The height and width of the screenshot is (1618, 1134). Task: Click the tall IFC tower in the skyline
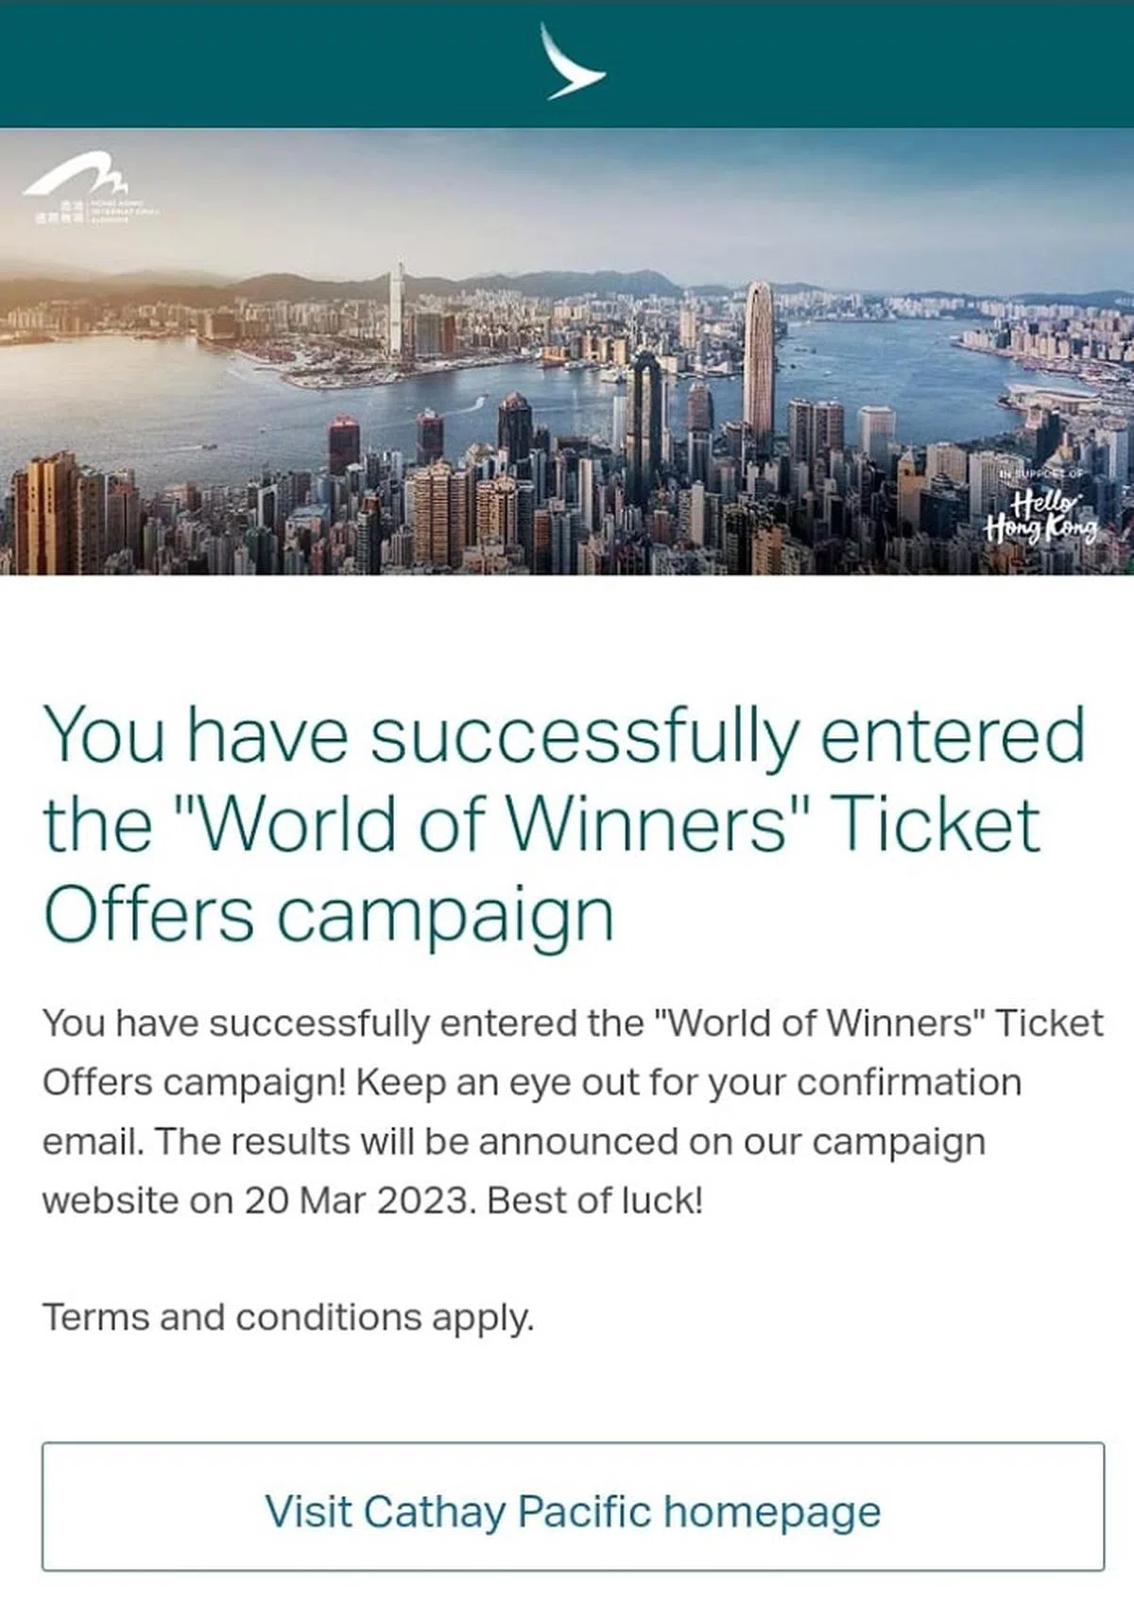coord(758,369)
